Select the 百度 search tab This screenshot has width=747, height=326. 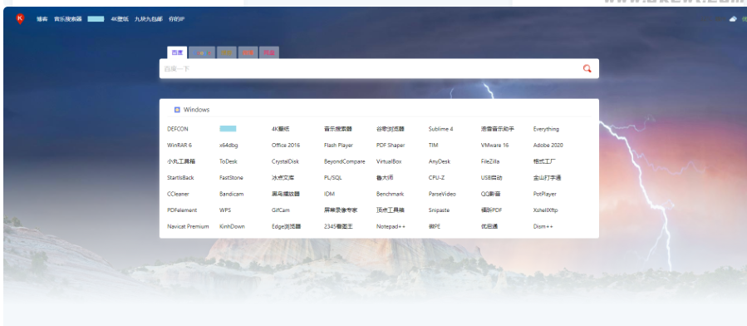click(x=177, y=52)
